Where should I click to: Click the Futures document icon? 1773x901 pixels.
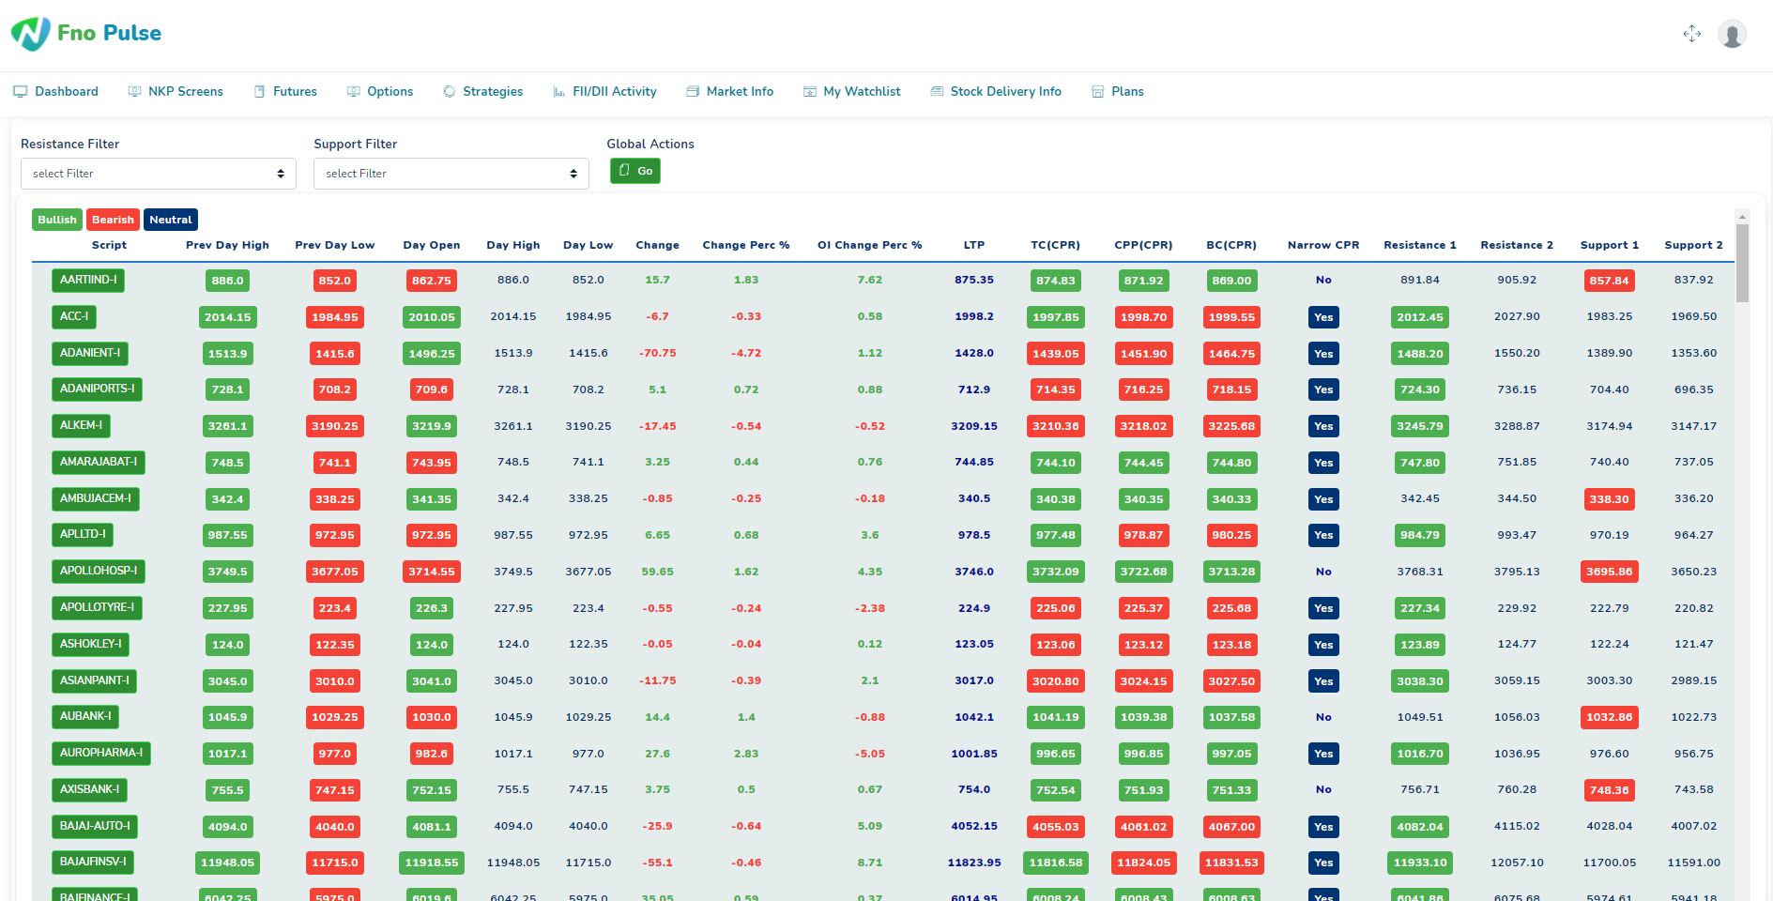(260, 91)
